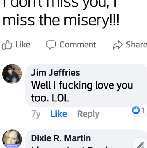Viewport: 147px width, 148px height.
Task: Open the Jim Jeffries name link
Action: [x=55, y=72]
